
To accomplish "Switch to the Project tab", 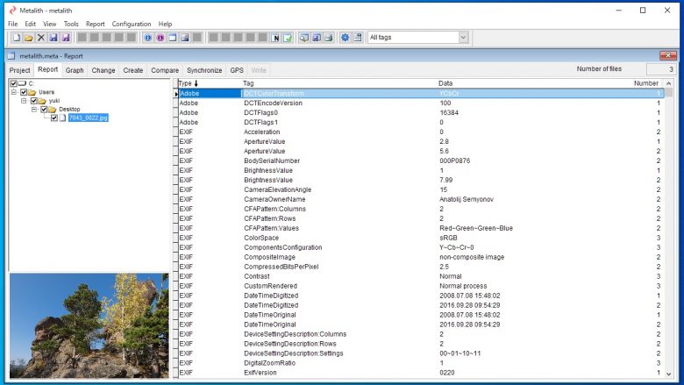I will click(x=19, y=70).
